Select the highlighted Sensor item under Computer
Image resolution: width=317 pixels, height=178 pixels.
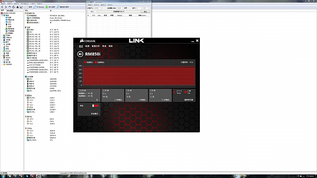10,33
